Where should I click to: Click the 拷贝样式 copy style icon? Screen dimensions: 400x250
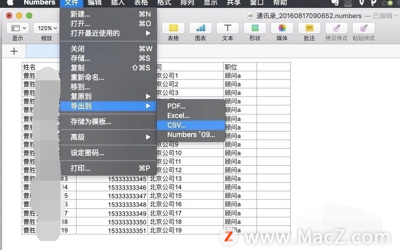click(337, 28)
